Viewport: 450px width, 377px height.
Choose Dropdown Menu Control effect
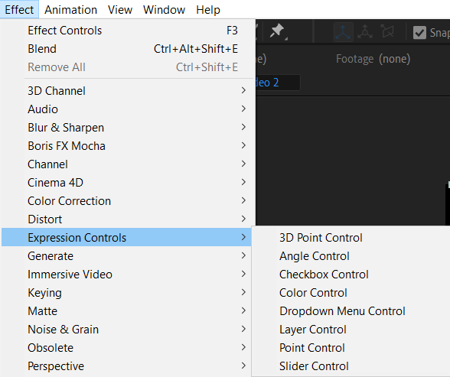coord(342,311)
